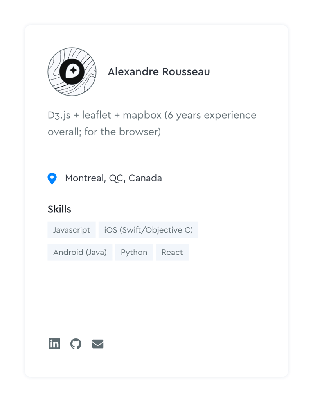Click the Javascript skill tag
This screenshot has height=402, width=313.
point(72,230)
